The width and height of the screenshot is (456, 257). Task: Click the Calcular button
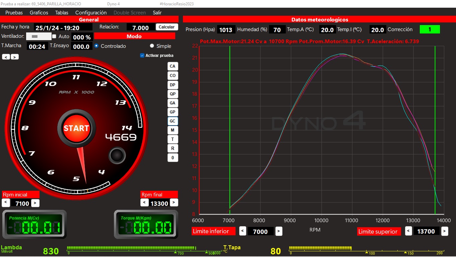167,27
